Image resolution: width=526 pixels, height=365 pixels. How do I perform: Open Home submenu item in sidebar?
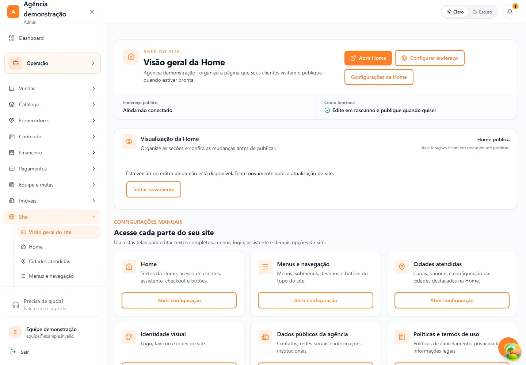(59, 247)
